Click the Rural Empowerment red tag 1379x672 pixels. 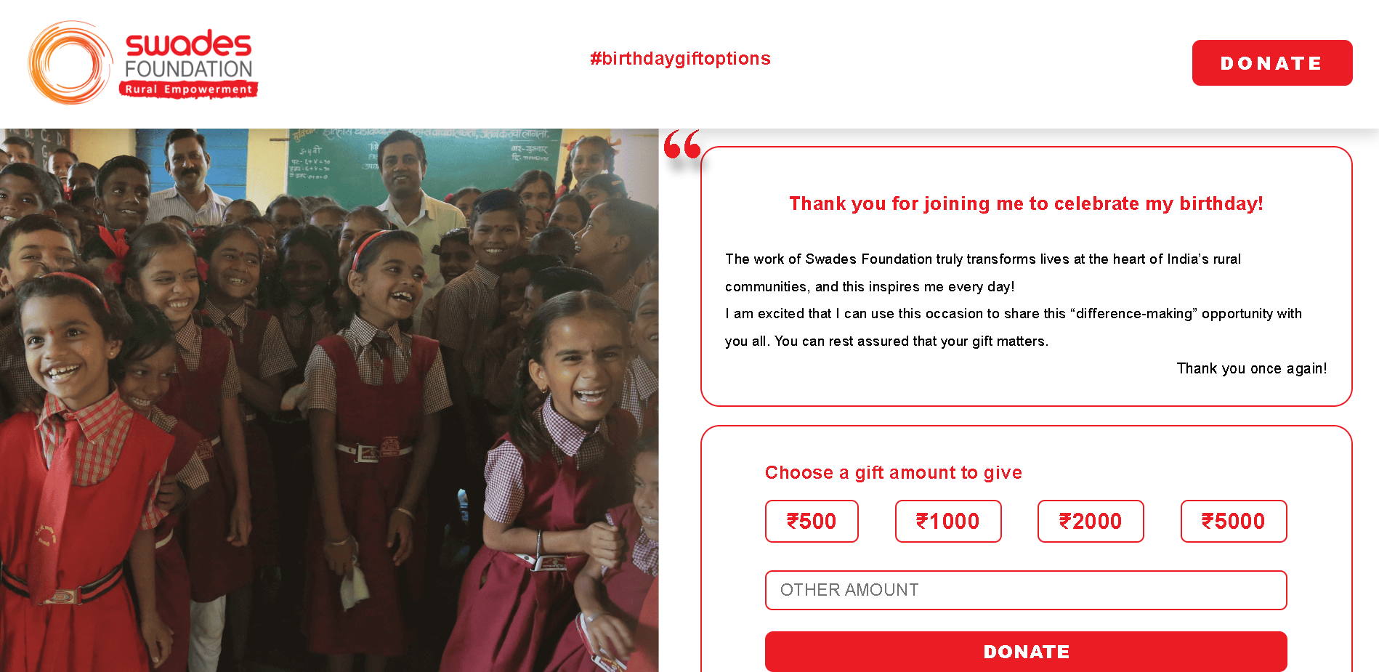[x=189, y=89]
